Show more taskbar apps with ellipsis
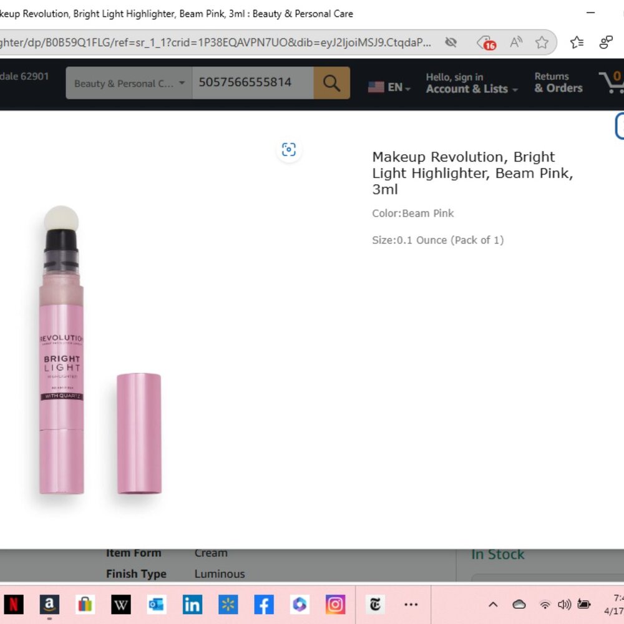Image resolution: width=624 pixels, height=624 pixels. click(x=411, y=605)
